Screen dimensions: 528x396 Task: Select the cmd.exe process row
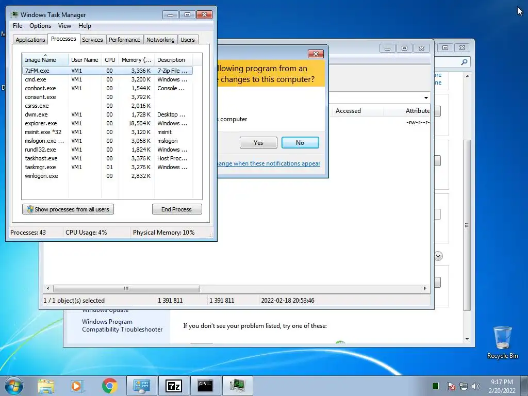click(x=107, y=79)
